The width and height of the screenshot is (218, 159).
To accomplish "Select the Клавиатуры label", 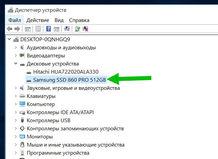I will tap(41, 96).
